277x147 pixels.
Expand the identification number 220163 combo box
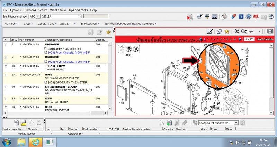[x=80, y=16]
